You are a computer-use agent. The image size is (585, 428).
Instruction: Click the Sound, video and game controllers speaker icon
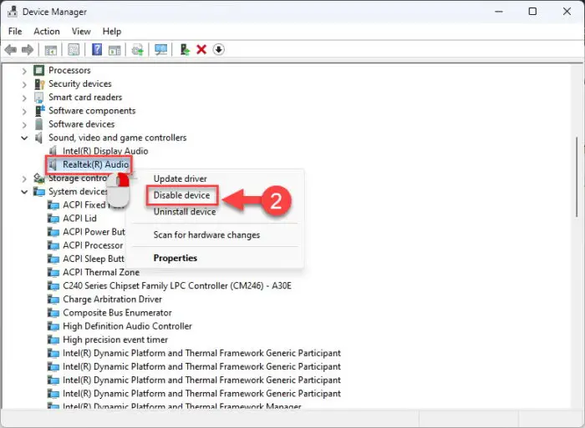point(38,138)
